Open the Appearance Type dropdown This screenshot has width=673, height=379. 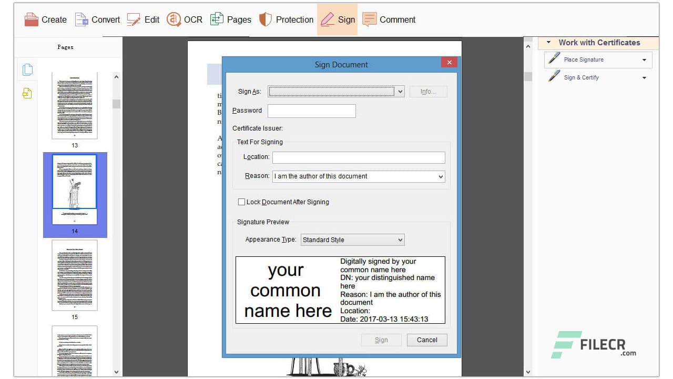[399, 240]
